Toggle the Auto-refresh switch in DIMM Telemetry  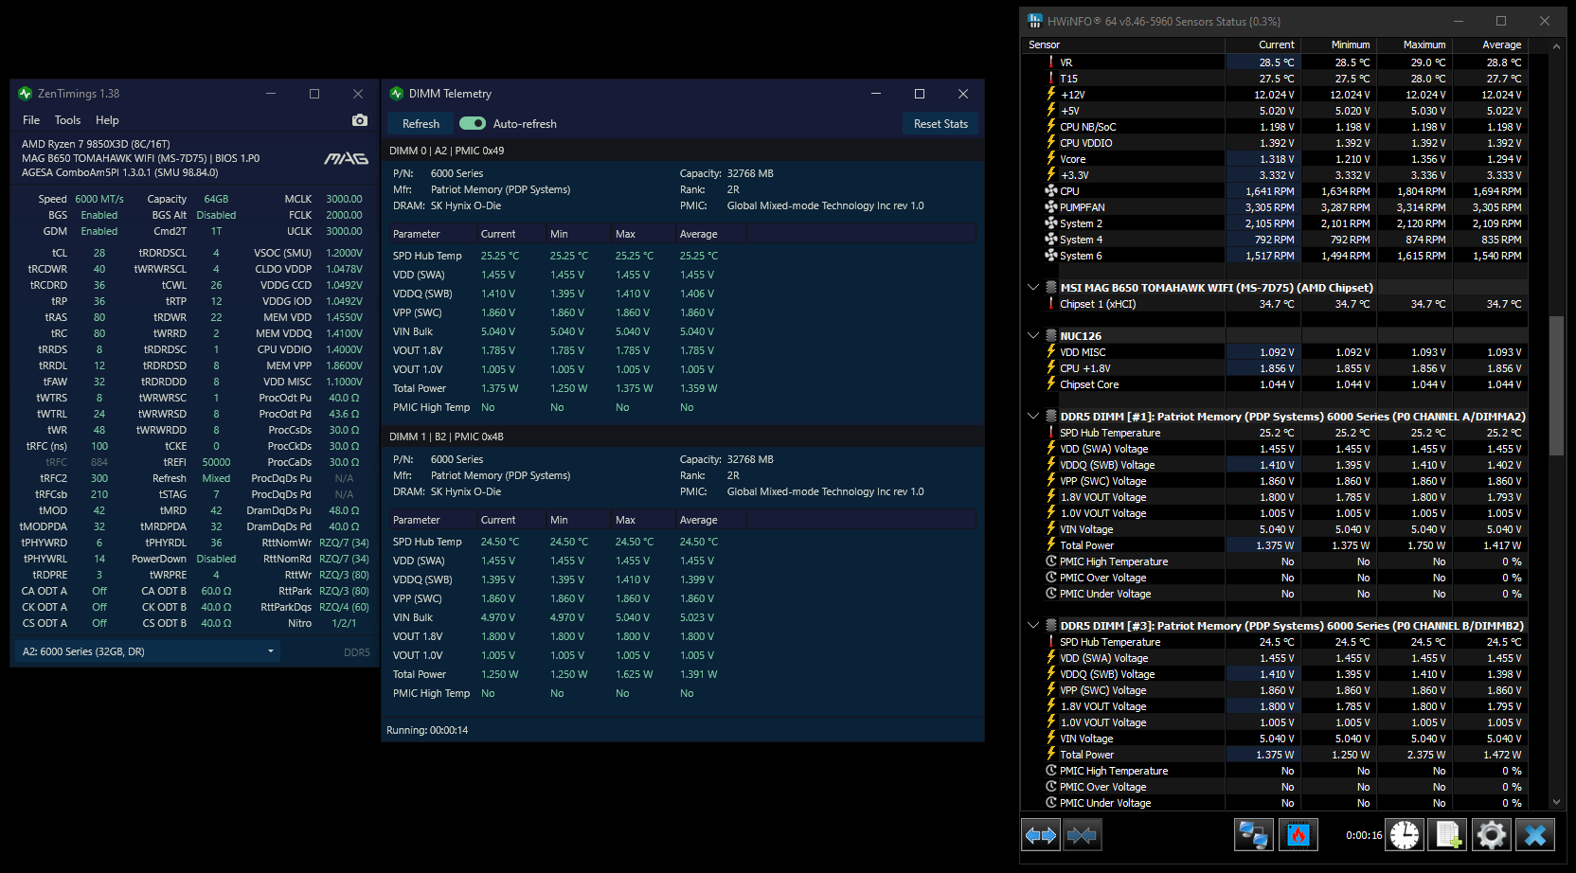(473, 124)
